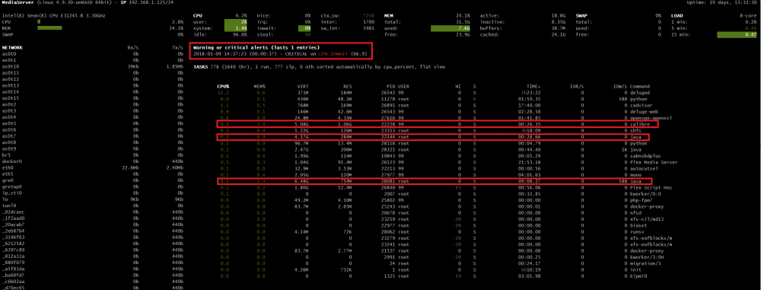Select the docker0 network interface
Viewport: 761px width, 290px height.
click(x=11, y=161)
